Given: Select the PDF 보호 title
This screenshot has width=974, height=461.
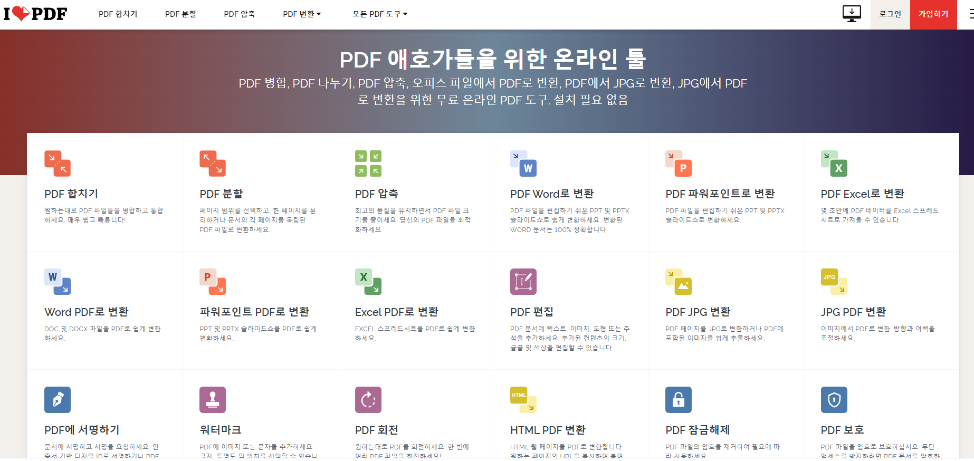Looking at the screenshot, I should (x=843, y=430).
